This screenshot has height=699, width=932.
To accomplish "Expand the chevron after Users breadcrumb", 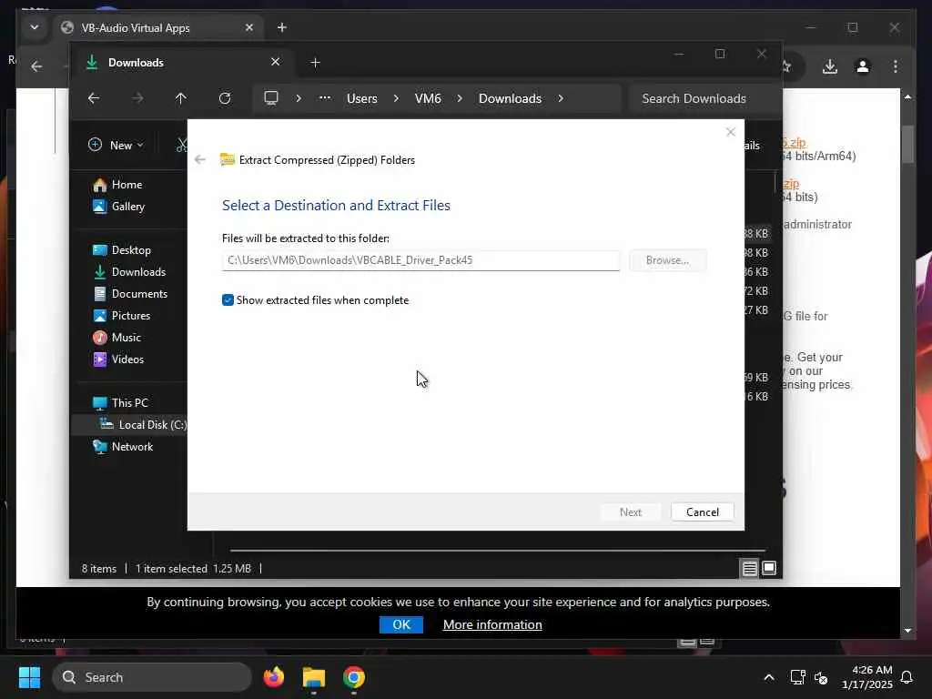I will (x=396, y=98).
